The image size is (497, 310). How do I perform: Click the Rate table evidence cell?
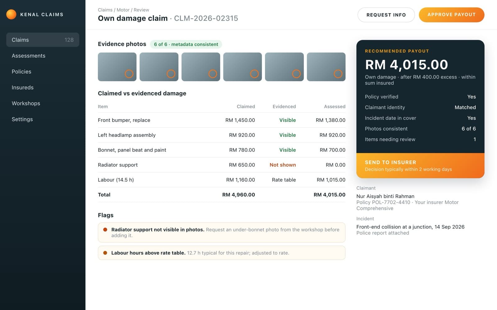coord(284,180)
